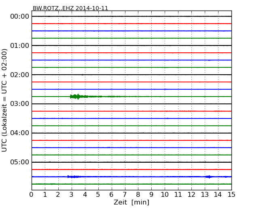Screen dimensions: 263x211
Task: Click the small blue burst near minute 13 after 05:30
Action: point(209,177)
